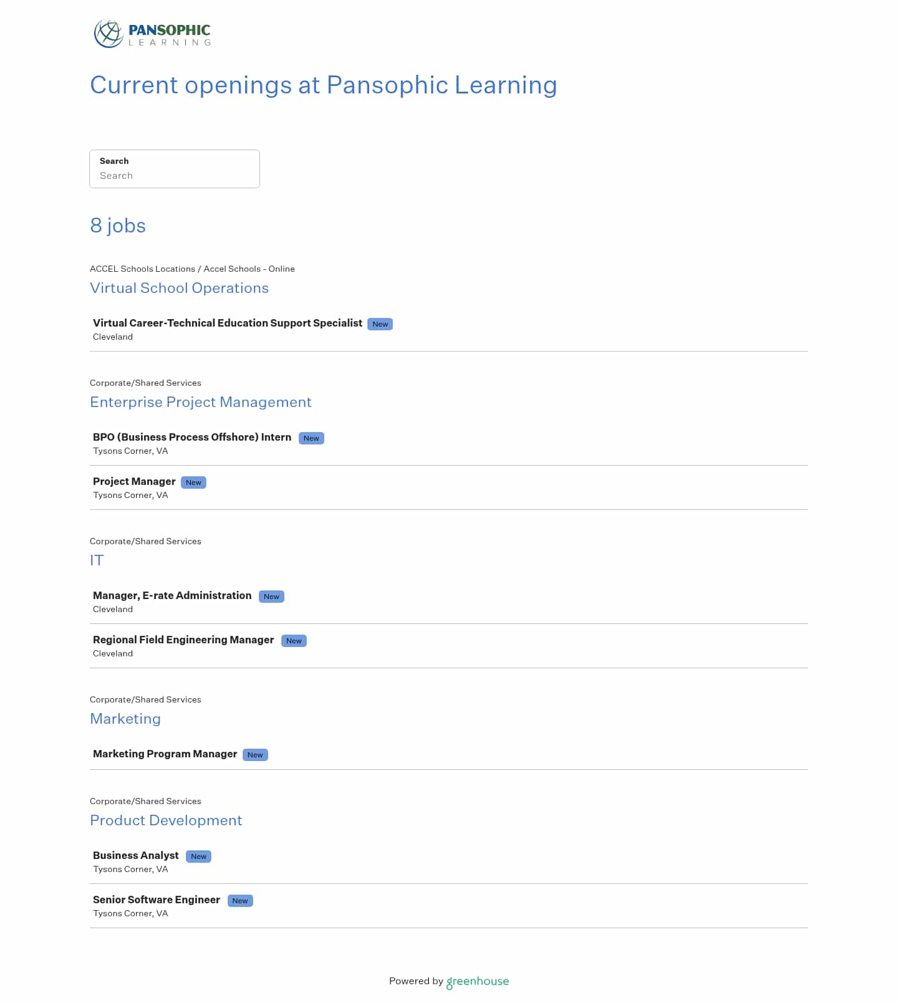Select the Enterprise Project Management department link
Image resolution: width=898 pixels, height=1003 pixels.
pos(201,403)
